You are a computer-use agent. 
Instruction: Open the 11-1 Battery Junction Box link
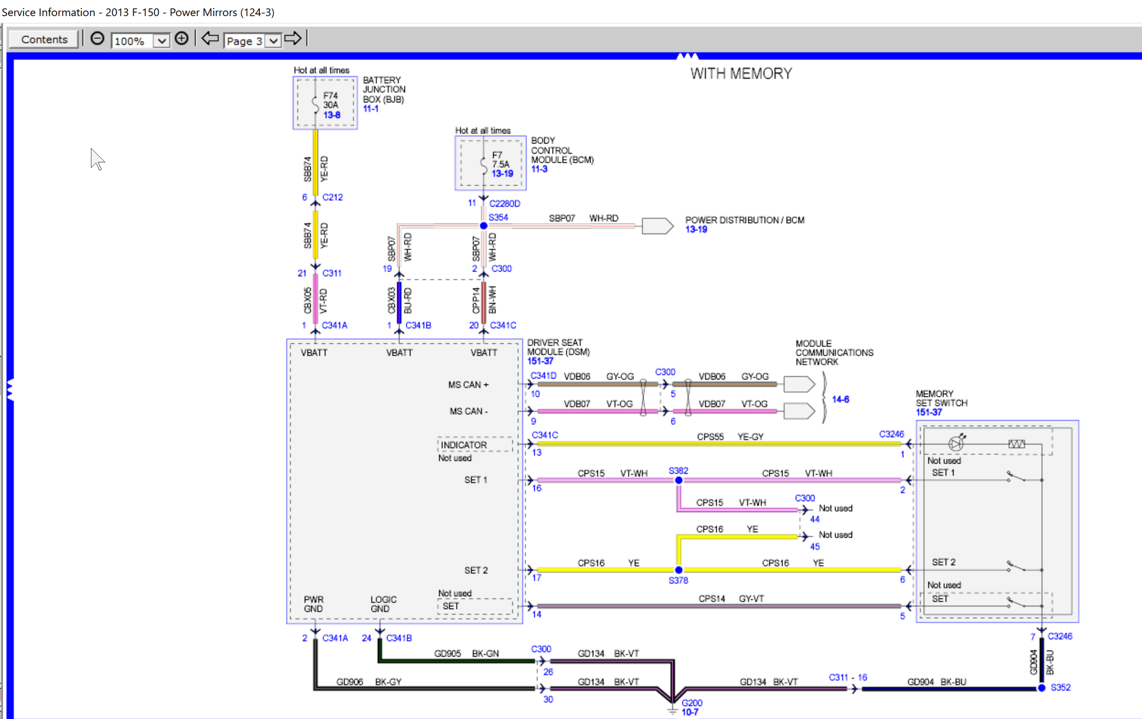pos(370,109)
